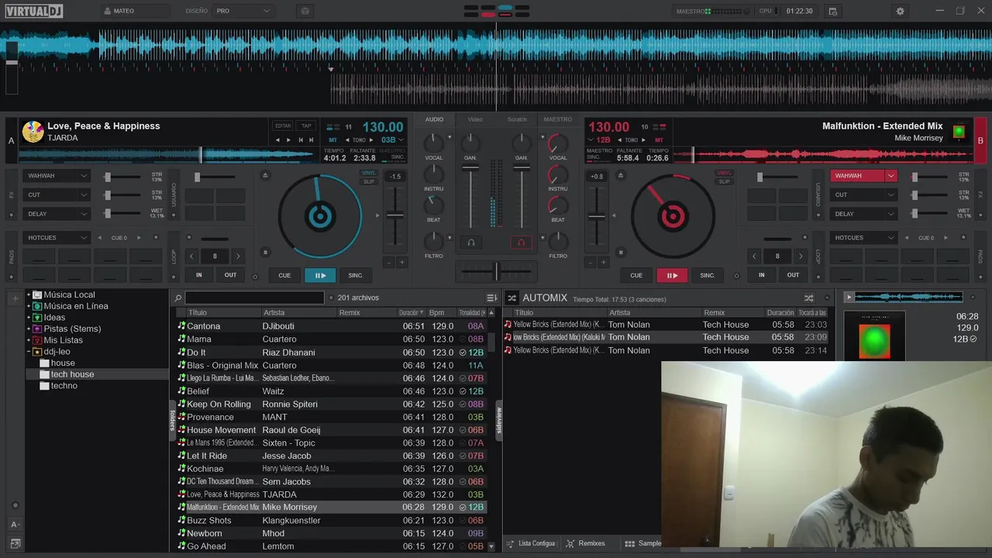Click the TAP button on deck A
The image size is (992, 558).
click(306, 126)
